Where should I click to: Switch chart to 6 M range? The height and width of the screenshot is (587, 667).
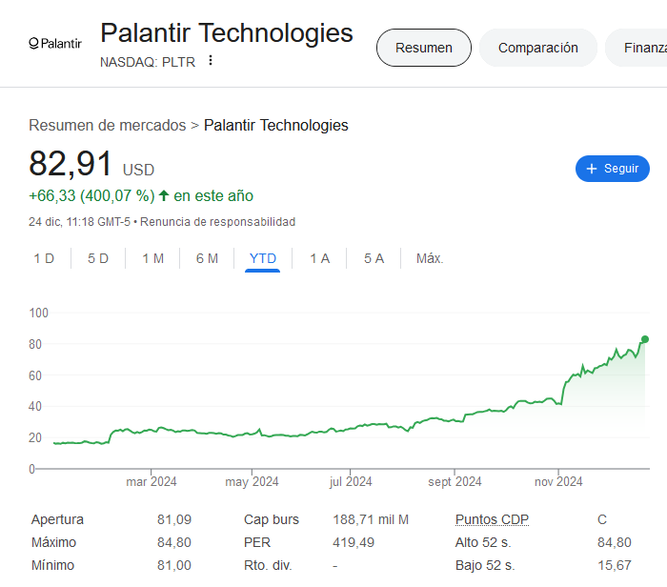click(x=207, y=258)
